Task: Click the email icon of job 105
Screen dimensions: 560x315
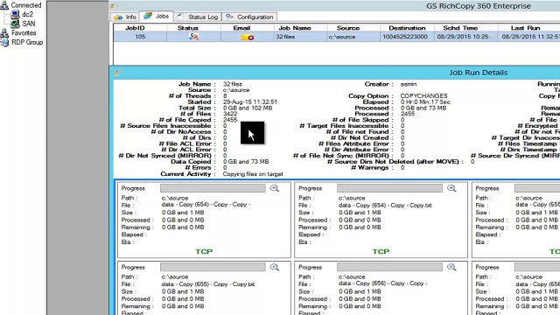Action: coord(248,37)
